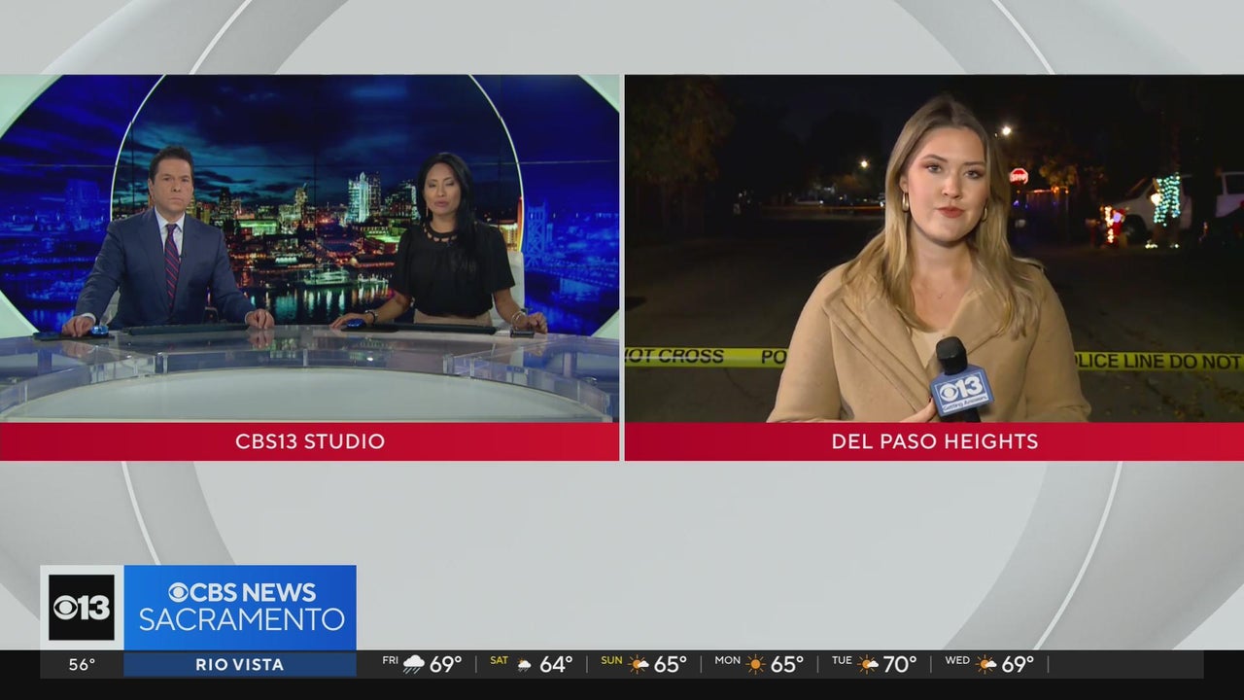Screen dimensions: 1244x700
Task: Open the studio anchors video panel
Action: click(x=310, y=248)
